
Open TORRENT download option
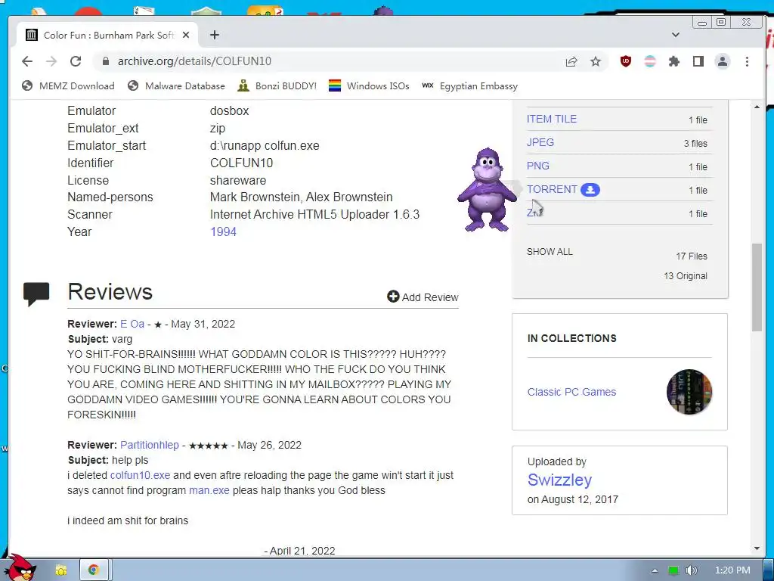[551, 189]
